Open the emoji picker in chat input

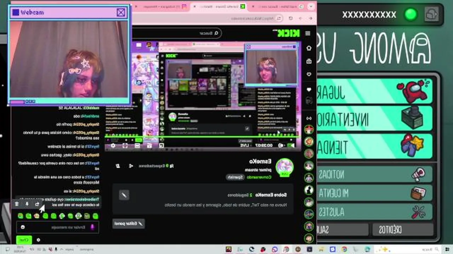[x=23, y=227]
